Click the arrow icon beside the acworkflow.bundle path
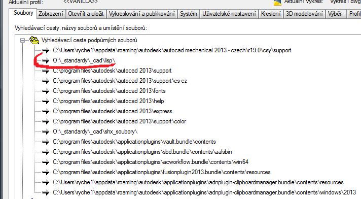Screen dimensions: 361x199 [x=46, y=162]
